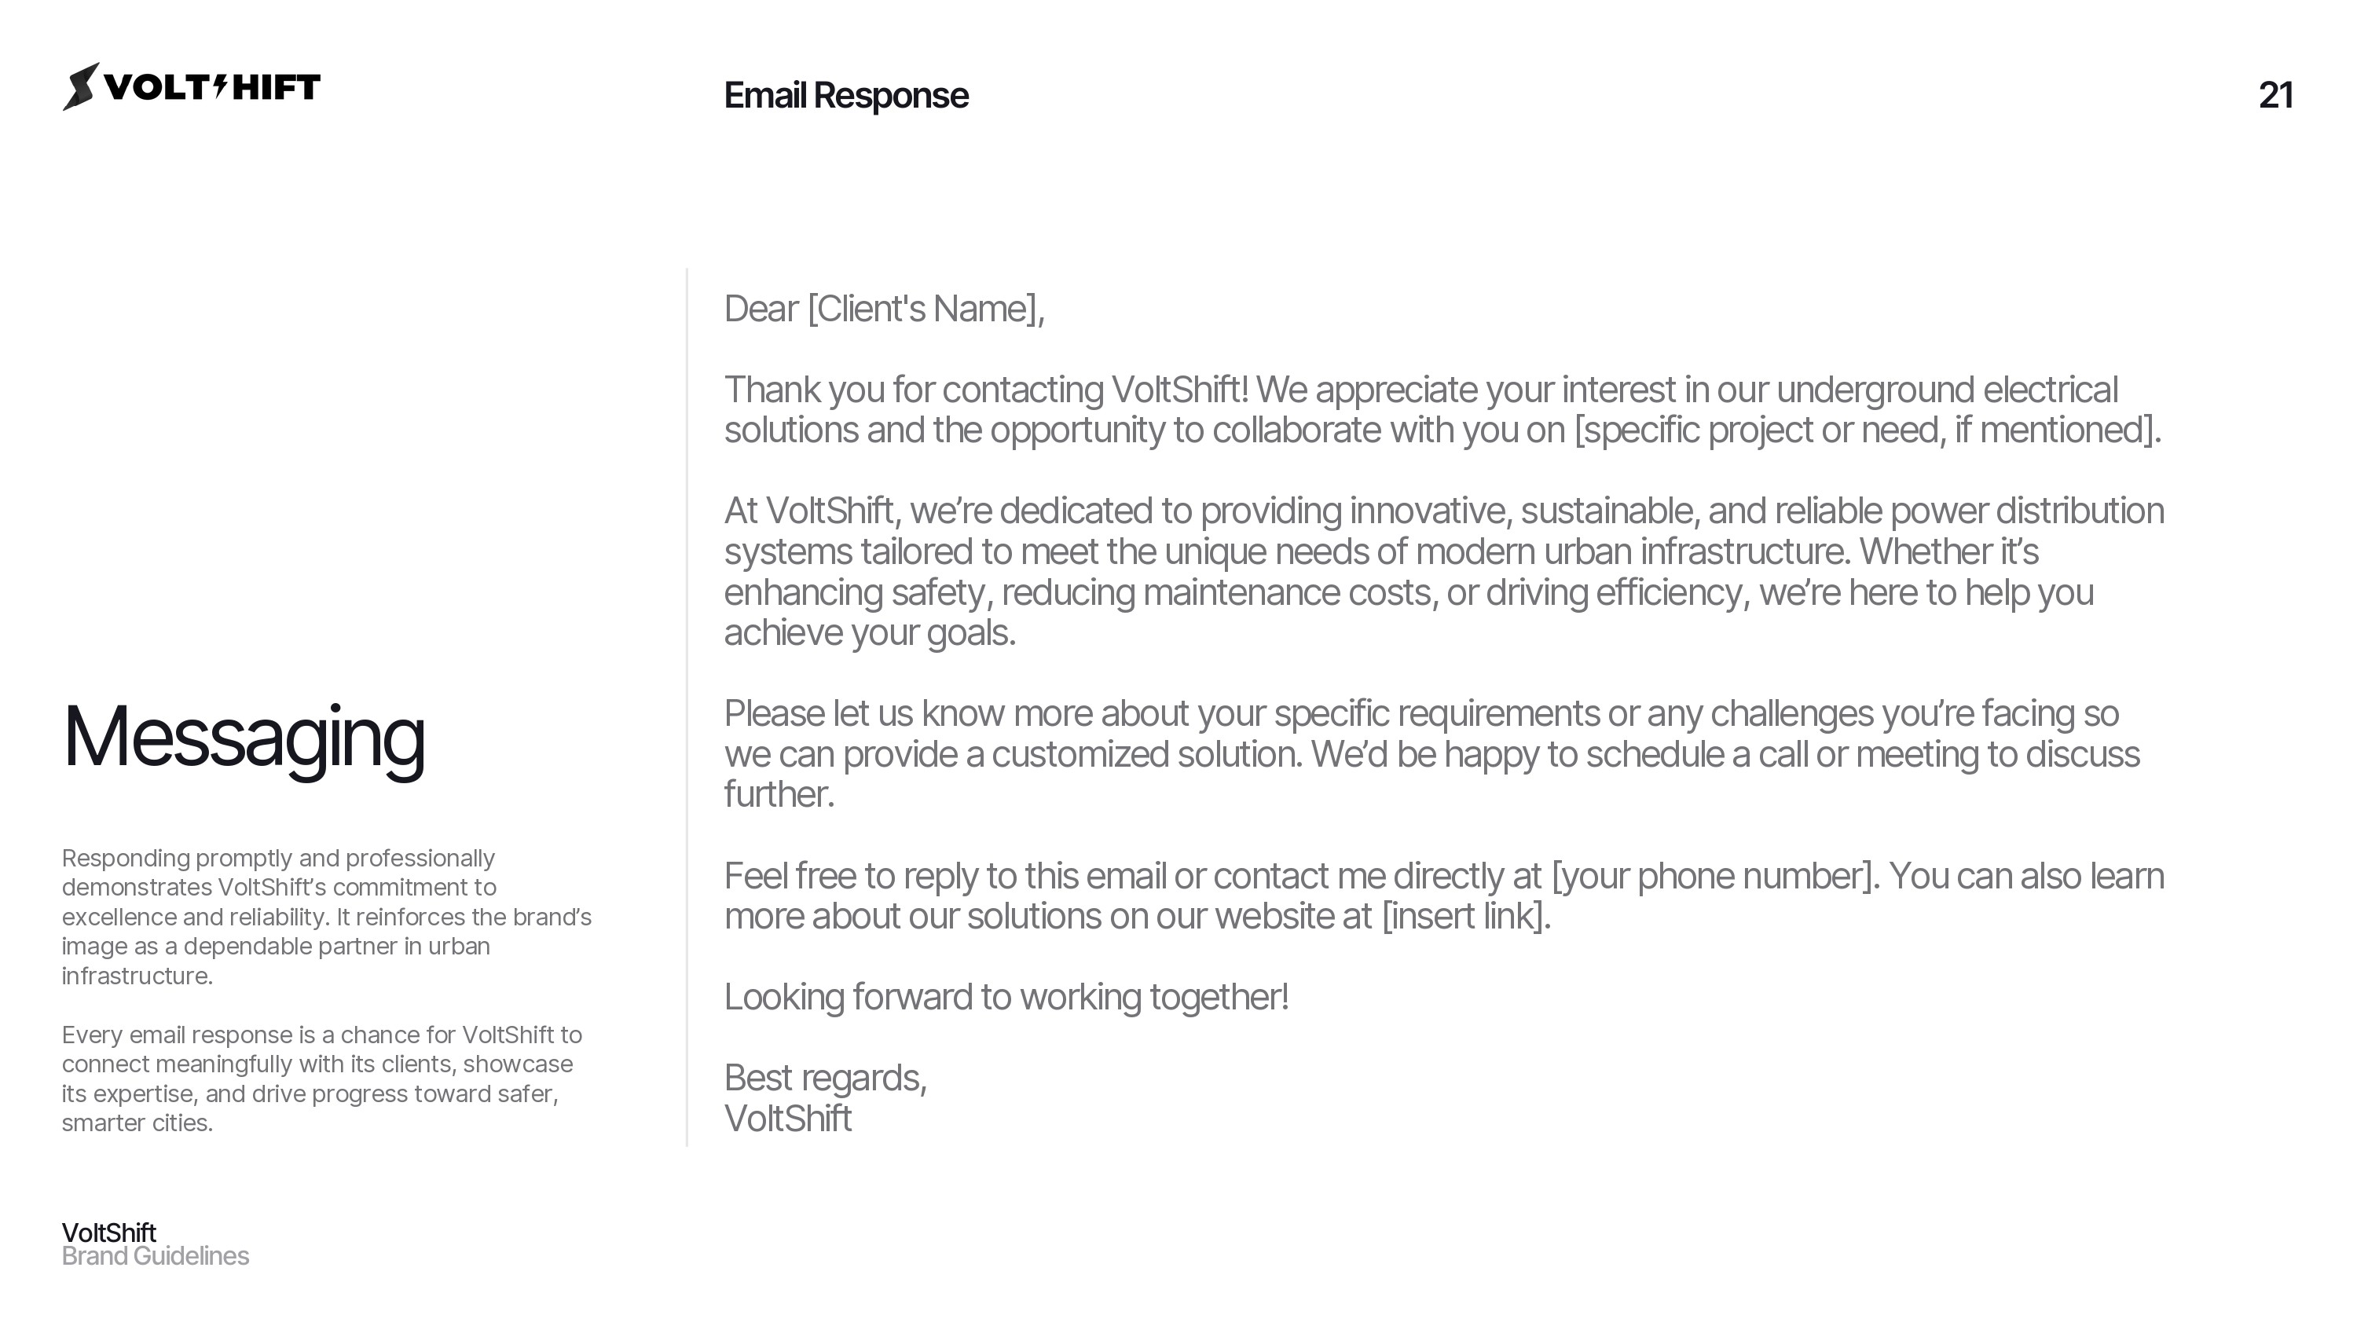The height and width of the screenshot is (1326, 2357).
Task: Click the Thank you for contacting paragraph
Action: tap(1443, 410)
